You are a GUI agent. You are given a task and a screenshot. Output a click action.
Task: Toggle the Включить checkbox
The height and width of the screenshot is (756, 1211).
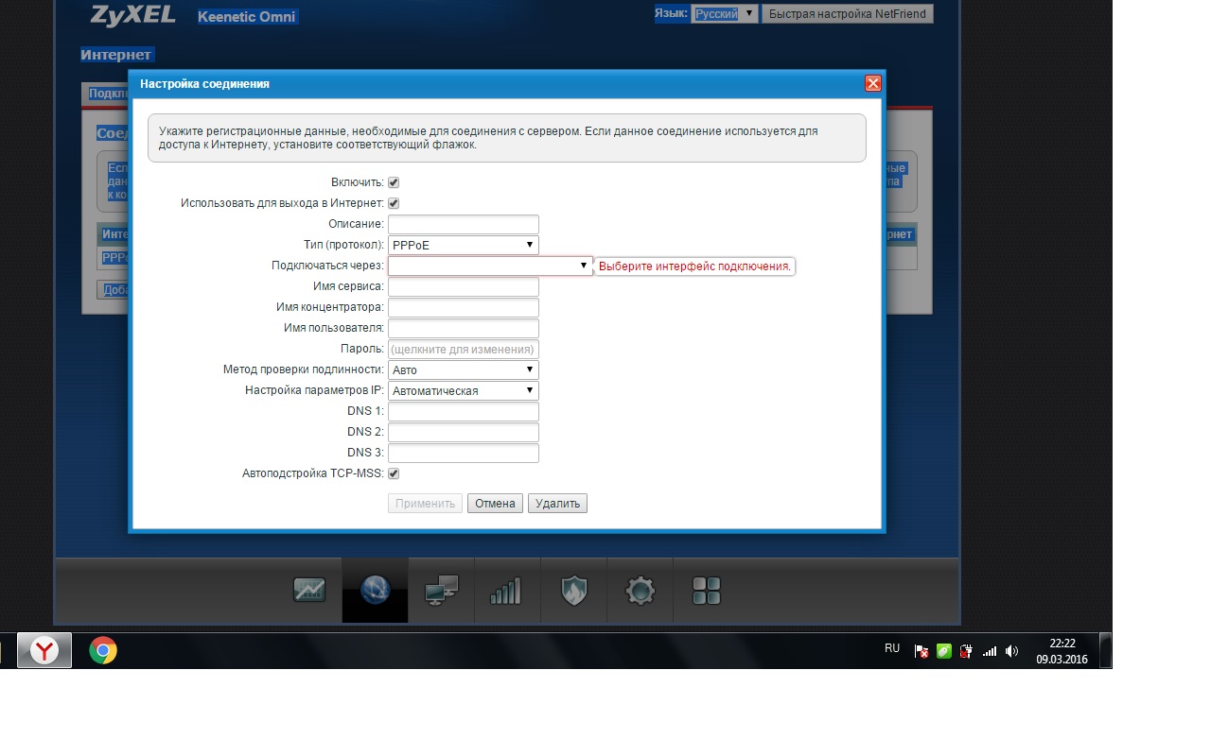point(394,182)
